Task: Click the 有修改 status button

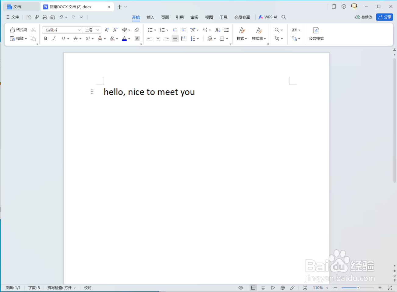Action: tap(364, 17)
